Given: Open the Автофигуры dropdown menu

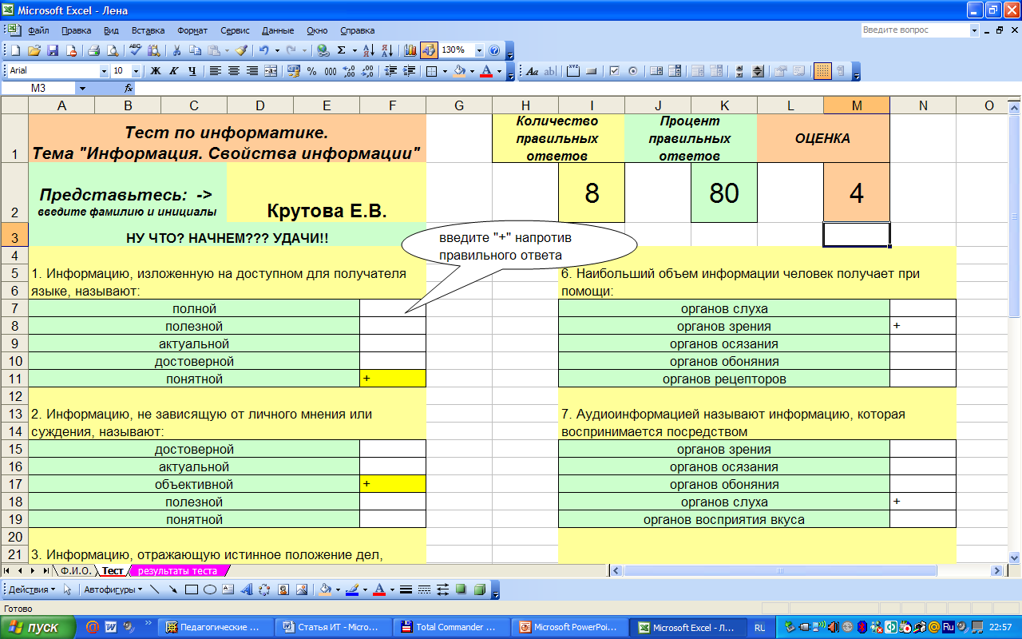Looking at the screenshot, I should tap(113, 589).
